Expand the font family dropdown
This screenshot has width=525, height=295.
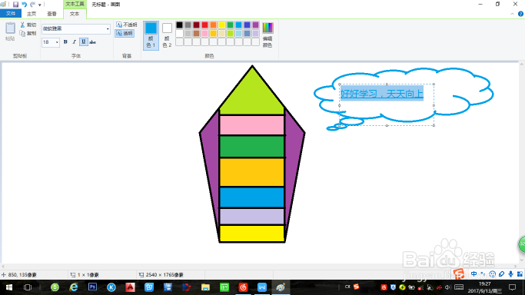108,28
